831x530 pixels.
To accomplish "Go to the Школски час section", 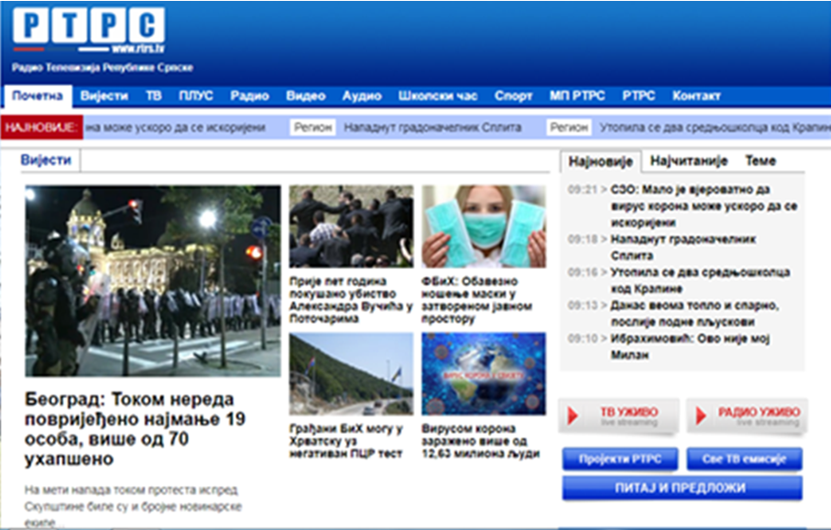I will pos(438,96).
